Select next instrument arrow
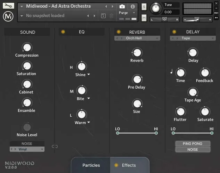This screenshot has width=220, height=173. [x=112, y=6]
